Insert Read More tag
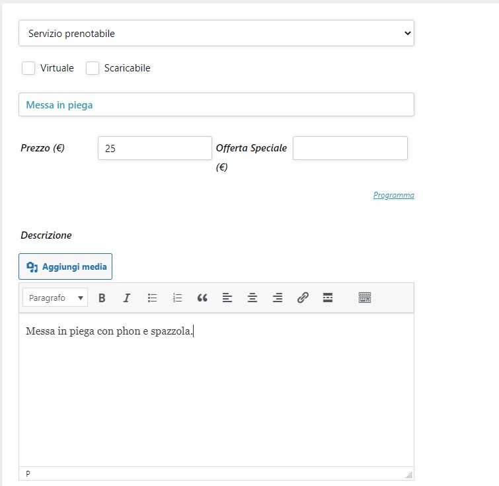The width and height of the screenshot is (499, 486). [328, 298]
